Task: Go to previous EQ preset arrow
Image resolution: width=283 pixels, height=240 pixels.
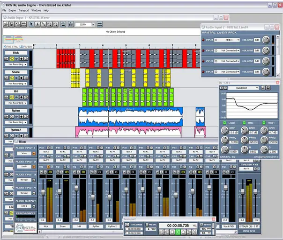Action: click(221, 88)
